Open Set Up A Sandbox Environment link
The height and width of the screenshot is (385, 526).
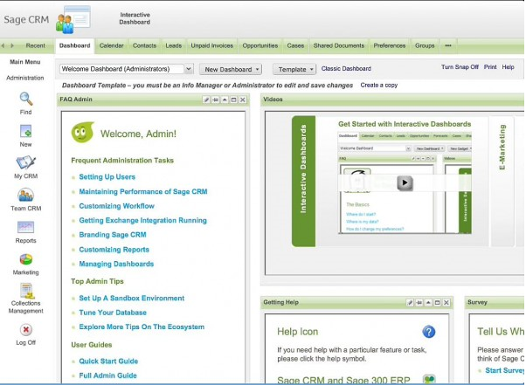131,299
